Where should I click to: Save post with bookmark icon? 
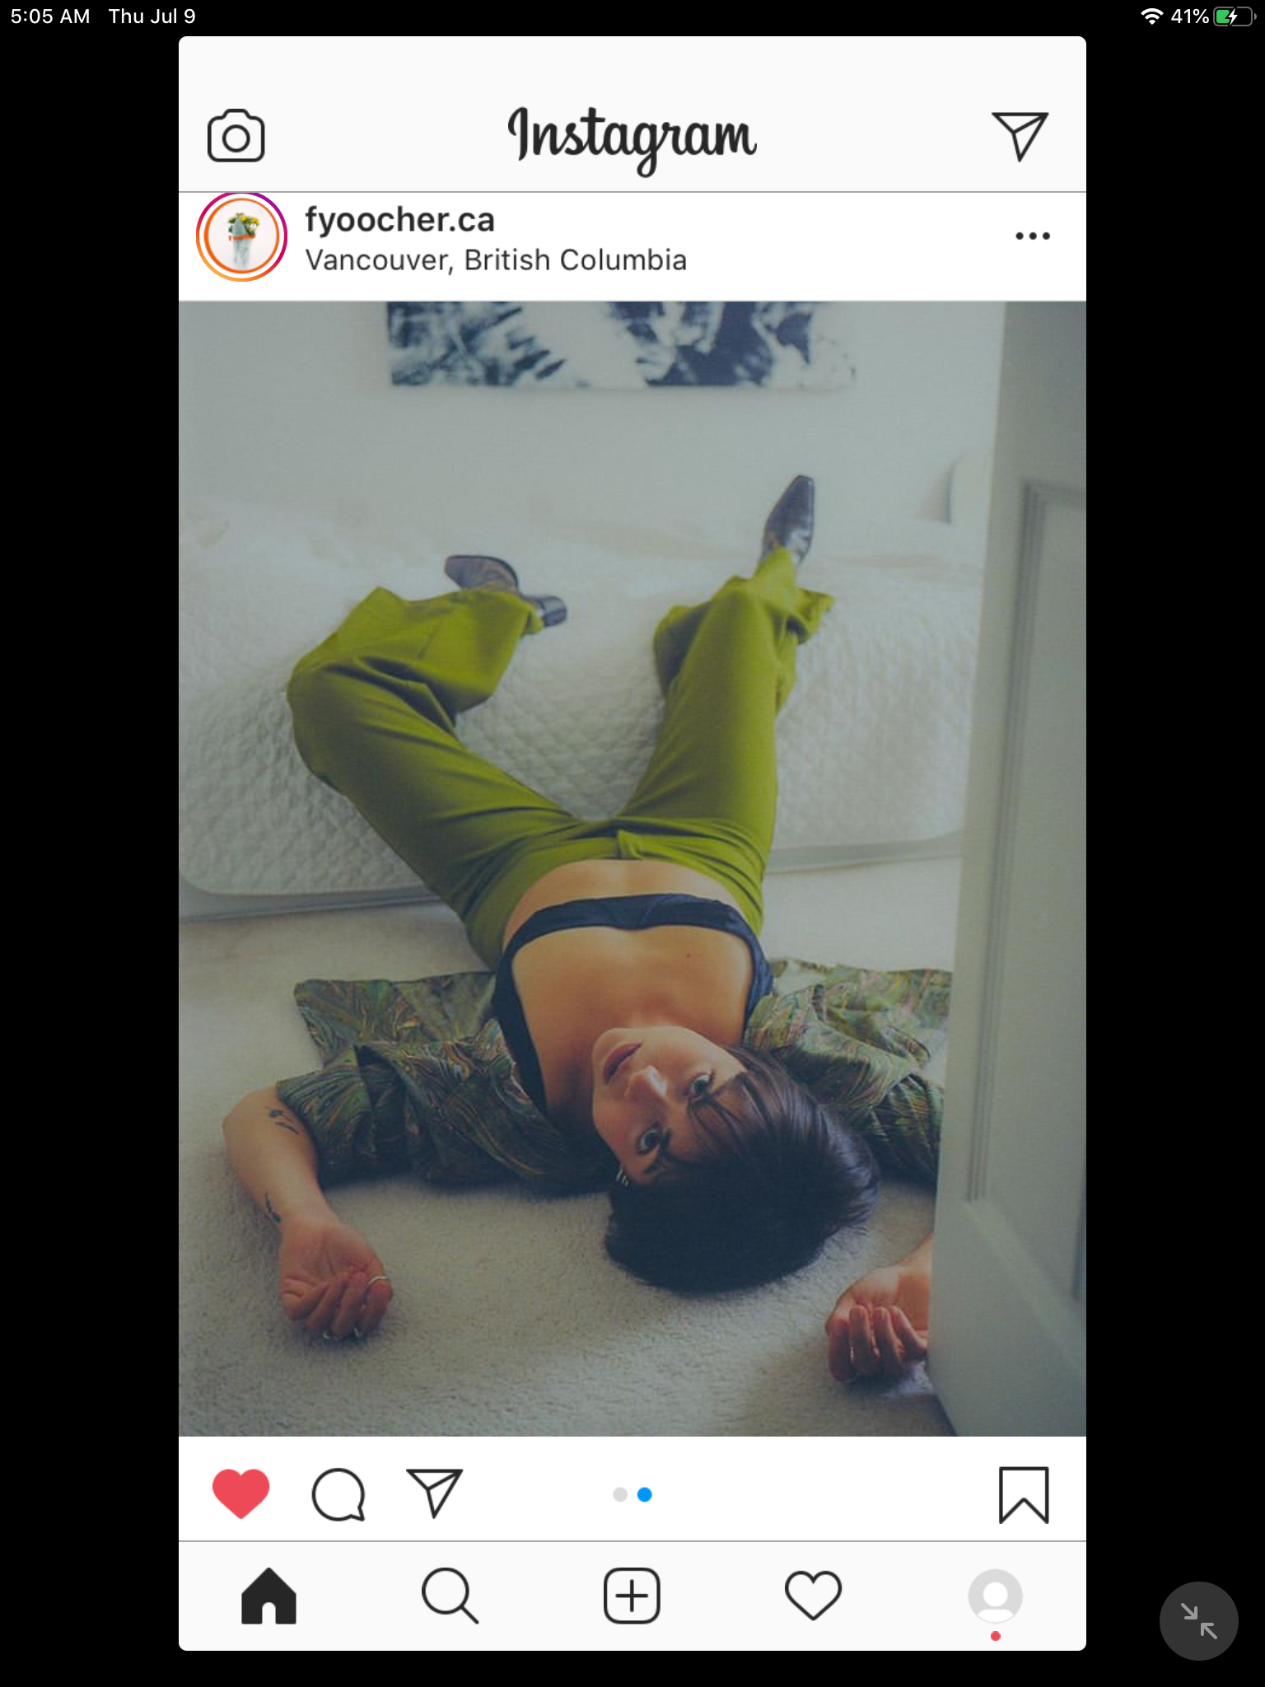click(1024, 1494)
